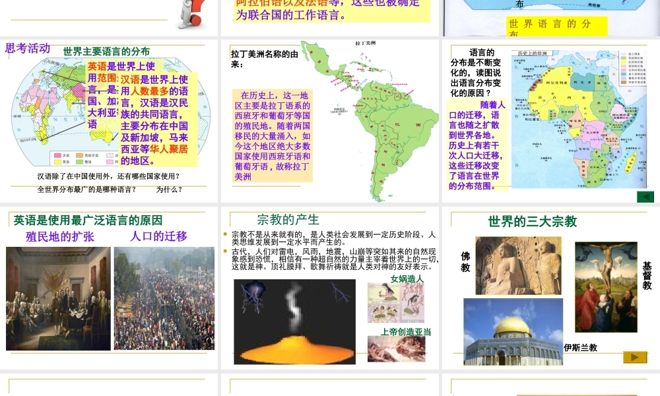Select the 英语是使用最广泛语言的原因 title
The width and height of the screenshot is (660, 396).
pos(88,220)
